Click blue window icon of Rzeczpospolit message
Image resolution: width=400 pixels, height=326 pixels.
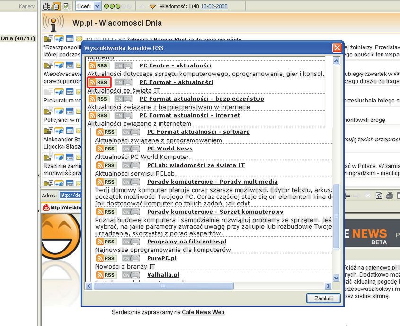click(70, 38)
